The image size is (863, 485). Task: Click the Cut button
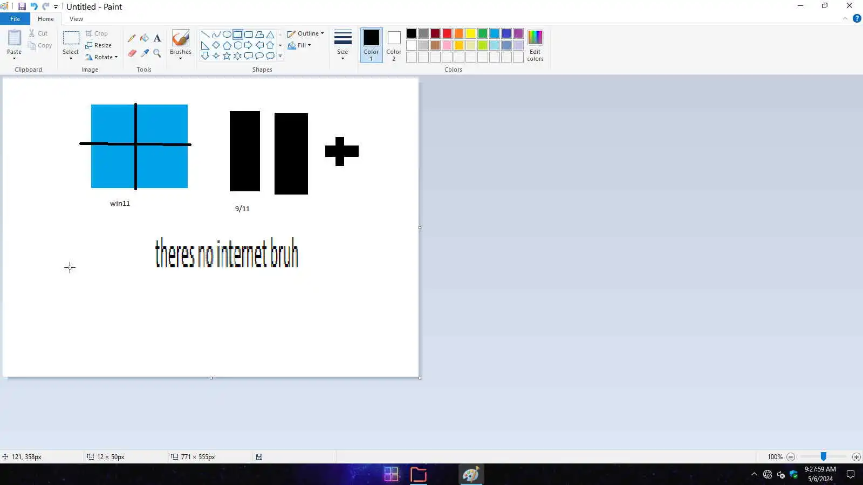38,33
